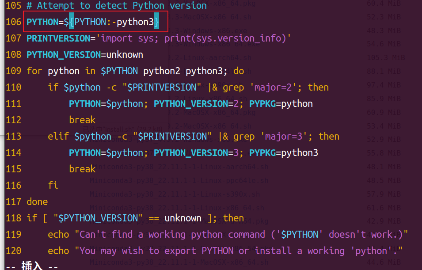
Task: Click the comment "# Attempt to detect Python version"
Action: pos(117,5)
